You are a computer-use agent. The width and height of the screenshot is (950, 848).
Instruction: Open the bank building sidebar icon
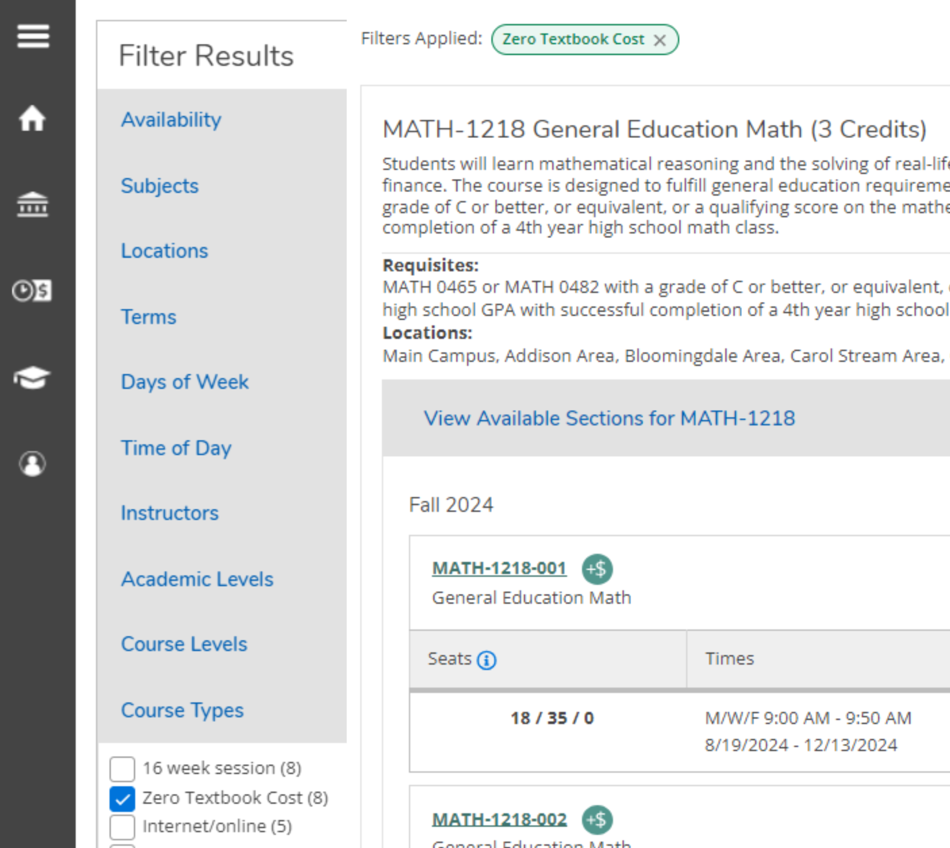pyautogui.click(x=33, y=205)
